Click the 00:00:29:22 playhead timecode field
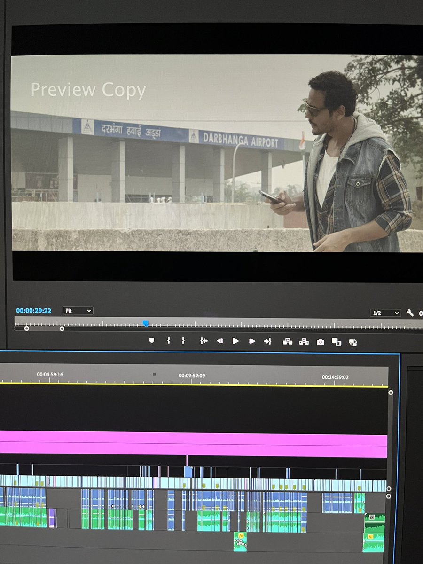The height and width of the screenshot is (564, 423). point(33,311)
